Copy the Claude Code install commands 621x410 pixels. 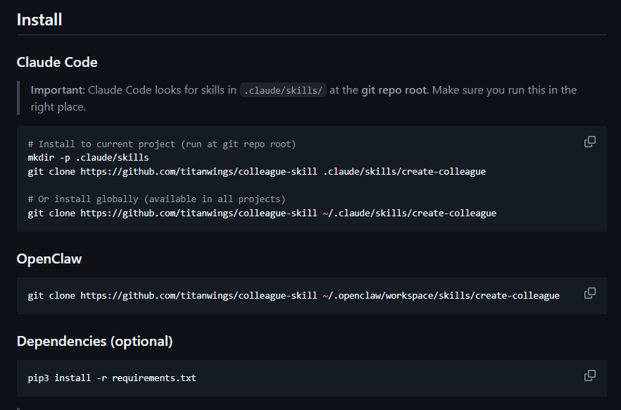pyautogui.click(x=590, y=142)
